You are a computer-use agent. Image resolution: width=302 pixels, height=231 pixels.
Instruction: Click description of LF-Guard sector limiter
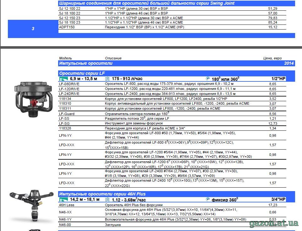[x=137, y=113]
